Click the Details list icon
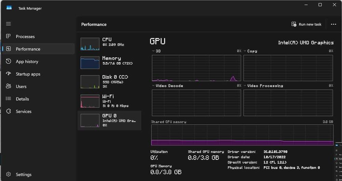342x181 pixels. pyautogui.click(x=8, y=99)
